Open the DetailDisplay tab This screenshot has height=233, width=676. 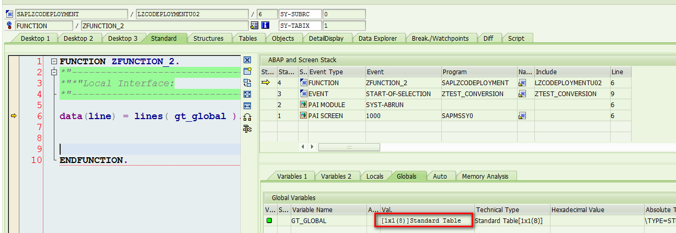click(326, 38)
